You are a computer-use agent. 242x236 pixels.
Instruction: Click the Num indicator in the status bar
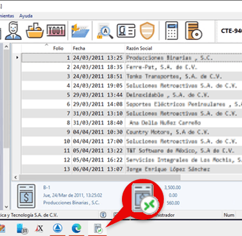(x=229, y=215)
